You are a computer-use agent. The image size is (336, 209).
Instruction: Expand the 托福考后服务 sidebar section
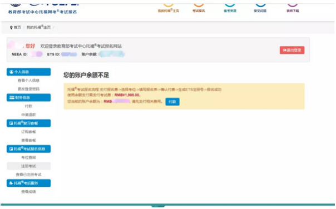click(x=29, y=183)
